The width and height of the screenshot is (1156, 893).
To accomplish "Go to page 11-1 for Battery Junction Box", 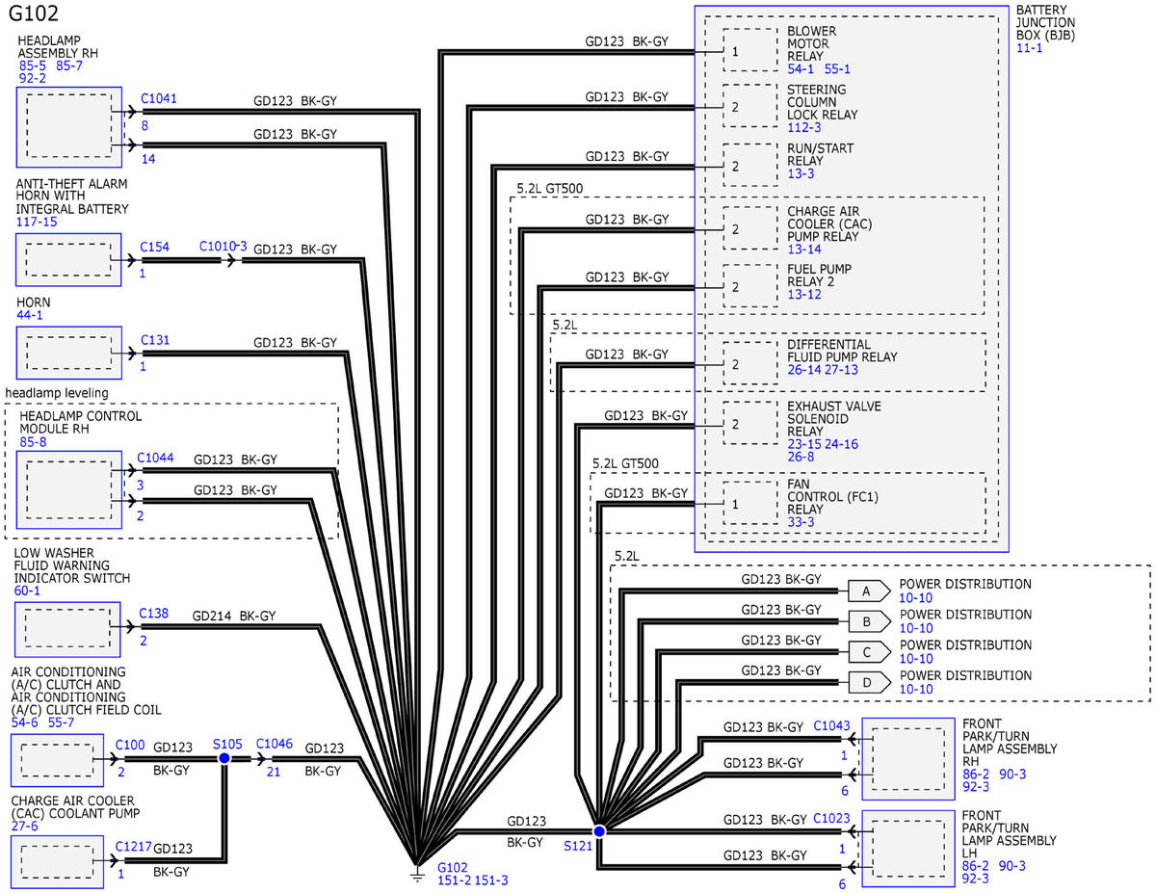I will coord(1029,47).
